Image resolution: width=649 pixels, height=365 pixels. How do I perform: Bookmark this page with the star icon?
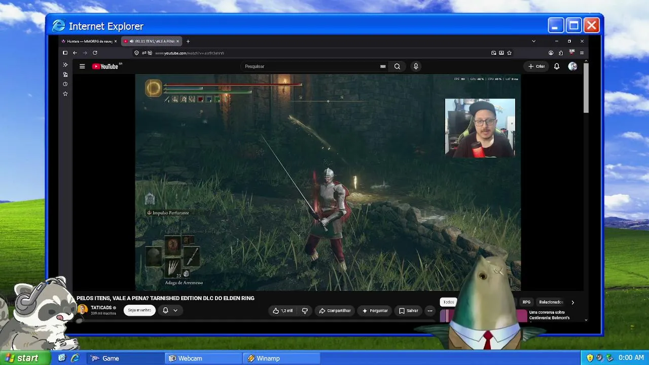509,53
